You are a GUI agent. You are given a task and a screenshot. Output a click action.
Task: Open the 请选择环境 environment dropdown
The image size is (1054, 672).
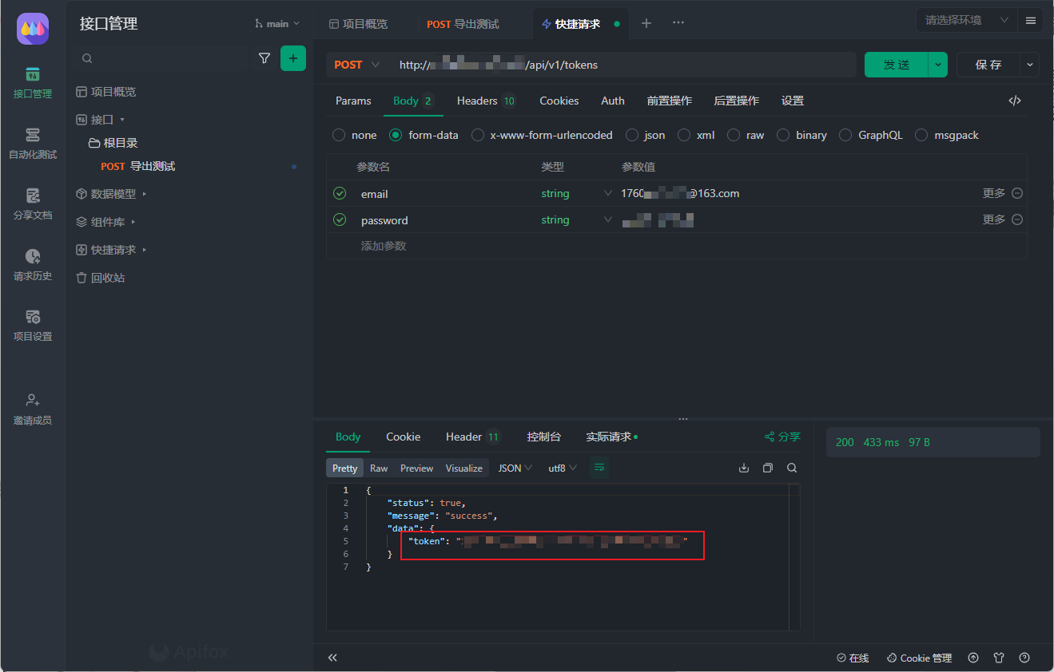pos(966,20)
